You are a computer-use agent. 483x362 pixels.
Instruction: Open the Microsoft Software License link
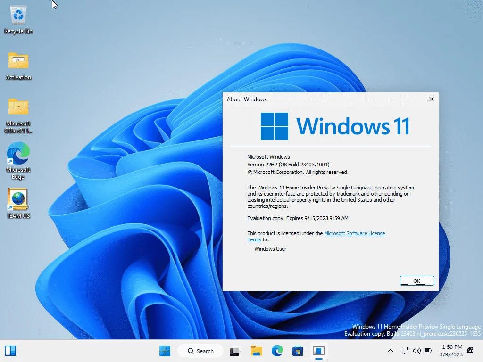tap(354, 233)
